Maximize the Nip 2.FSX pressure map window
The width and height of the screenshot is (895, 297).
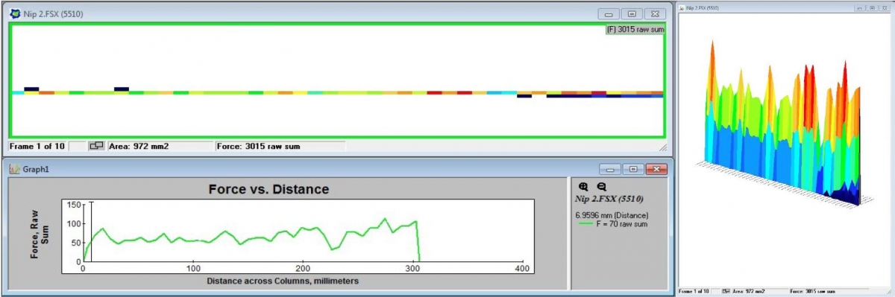[x=632, y=13]
